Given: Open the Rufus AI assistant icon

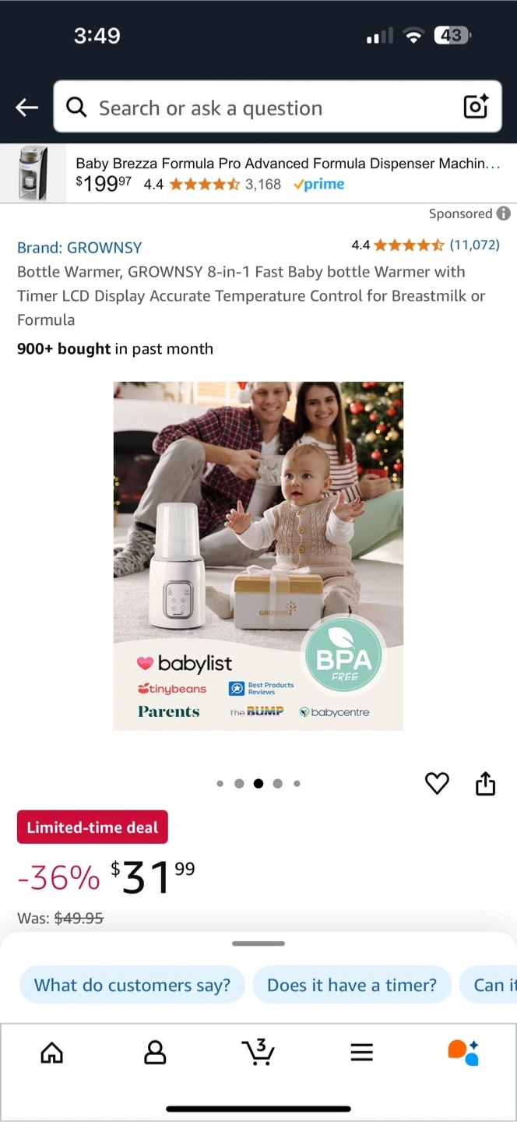Looking at the screenshot, I should [x=463, y=1052].
